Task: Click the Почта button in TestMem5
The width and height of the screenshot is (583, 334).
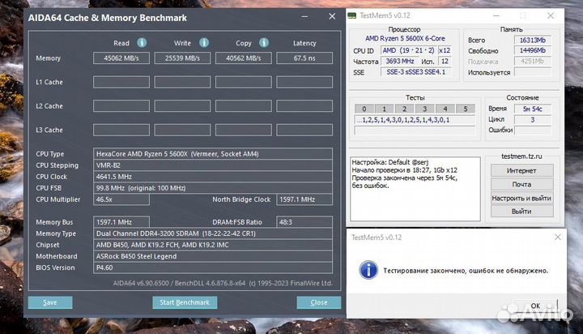Action: pyautogui.click(x=521, y=184)
